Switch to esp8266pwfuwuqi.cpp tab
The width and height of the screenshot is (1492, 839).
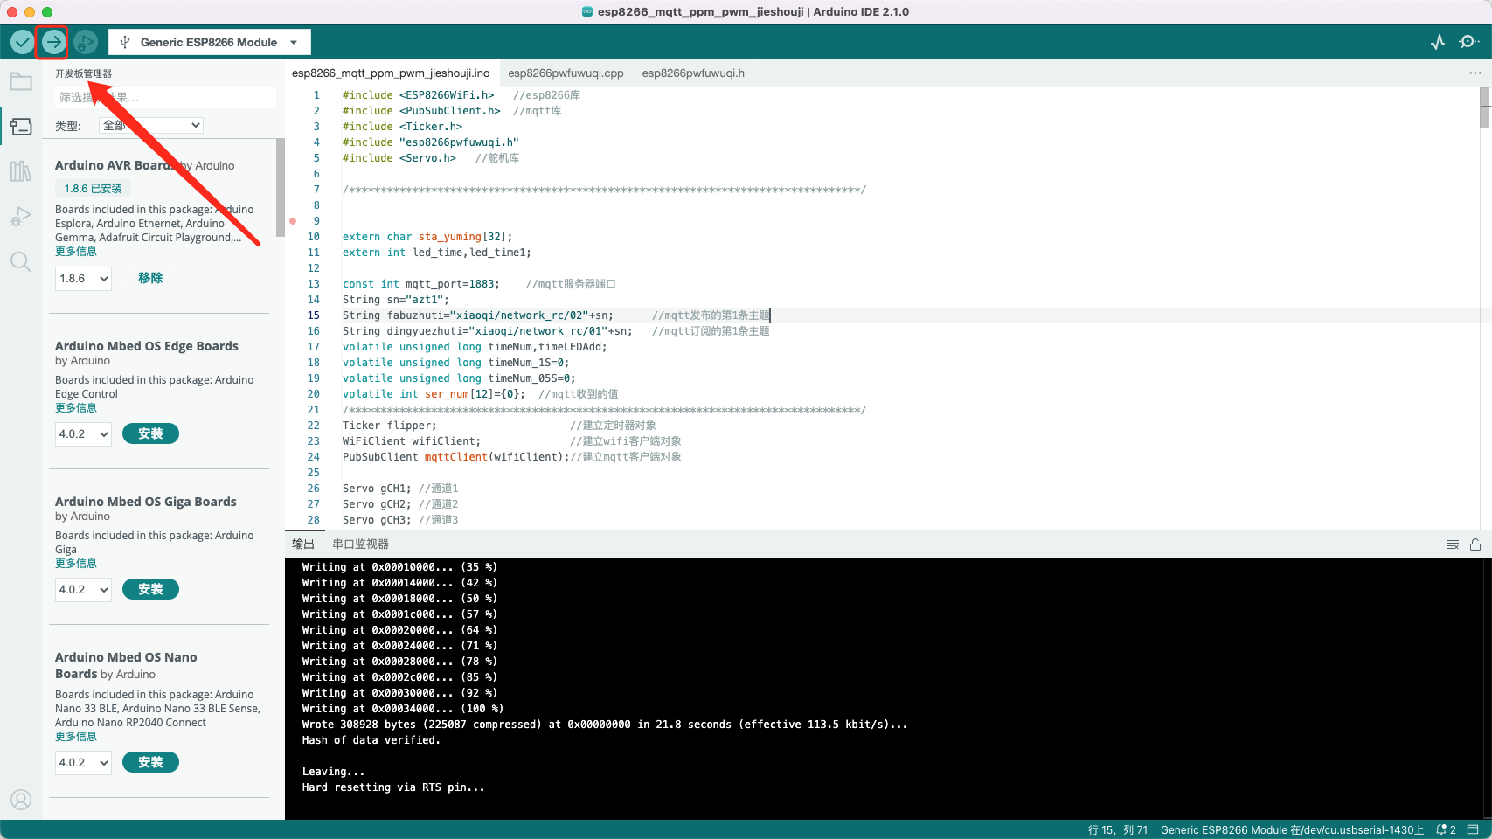click(566, 73)
